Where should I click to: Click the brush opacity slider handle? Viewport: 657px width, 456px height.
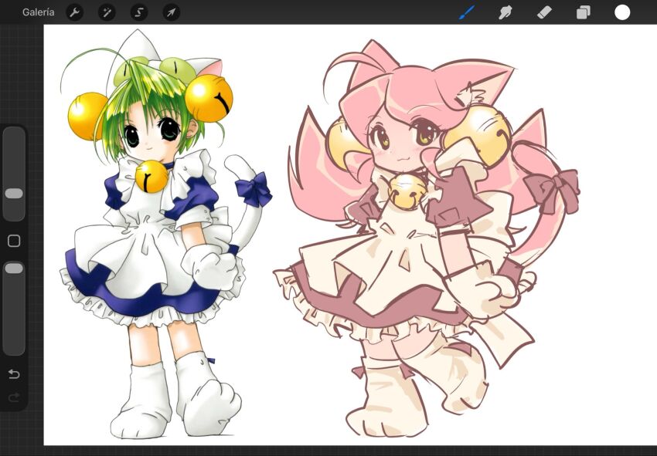click(14, 269)
